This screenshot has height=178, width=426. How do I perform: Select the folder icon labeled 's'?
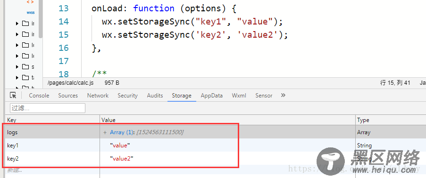click(25, 67)
